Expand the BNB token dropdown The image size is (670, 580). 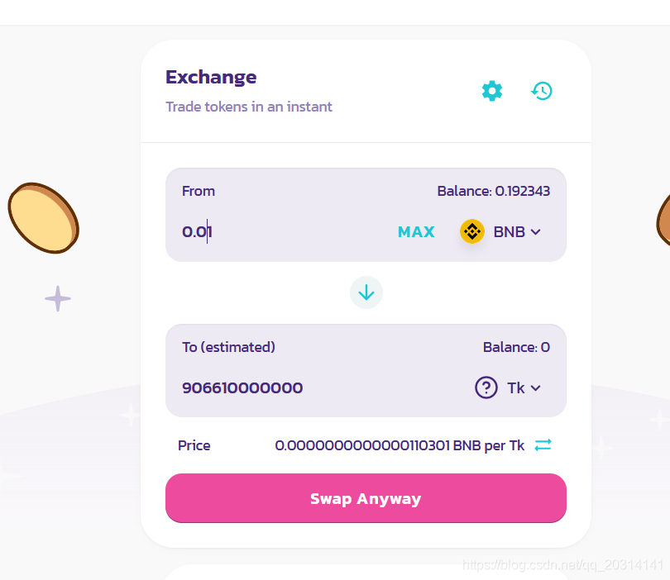[500, 231]
